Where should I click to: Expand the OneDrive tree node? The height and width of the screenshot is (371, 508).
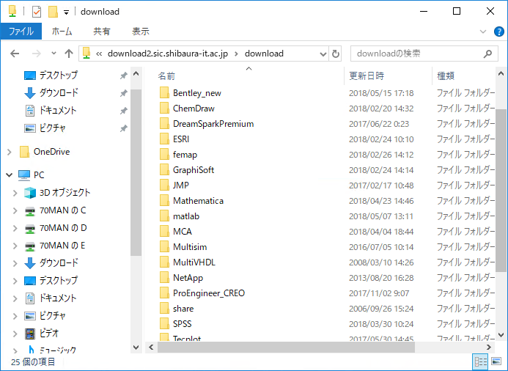(10, 152)
